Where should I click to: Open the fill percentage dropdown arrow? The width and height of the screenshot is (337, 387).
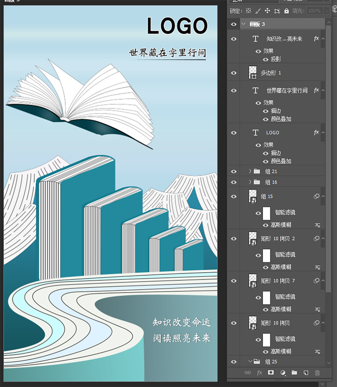coord(327,11)
